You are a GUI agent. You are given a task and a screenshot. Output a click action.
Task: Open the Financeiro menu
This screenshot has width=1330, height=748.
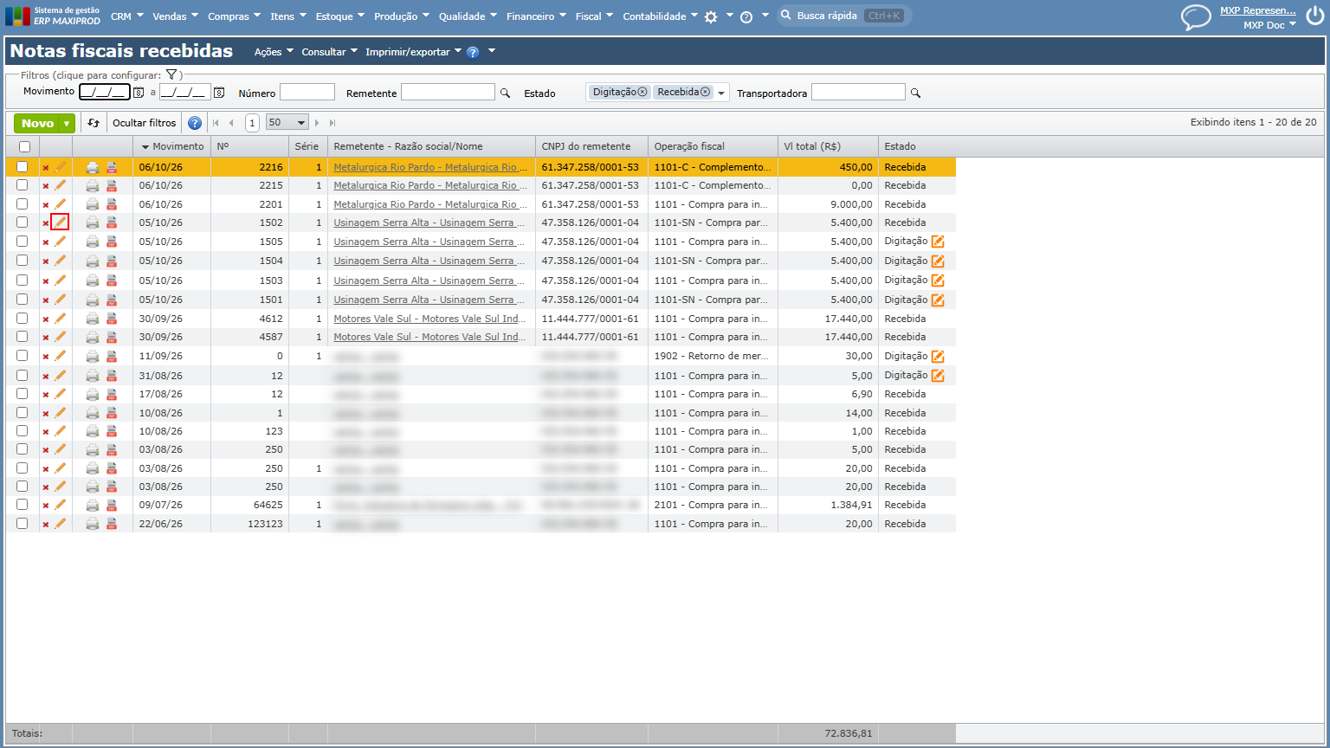pos(536,16)
